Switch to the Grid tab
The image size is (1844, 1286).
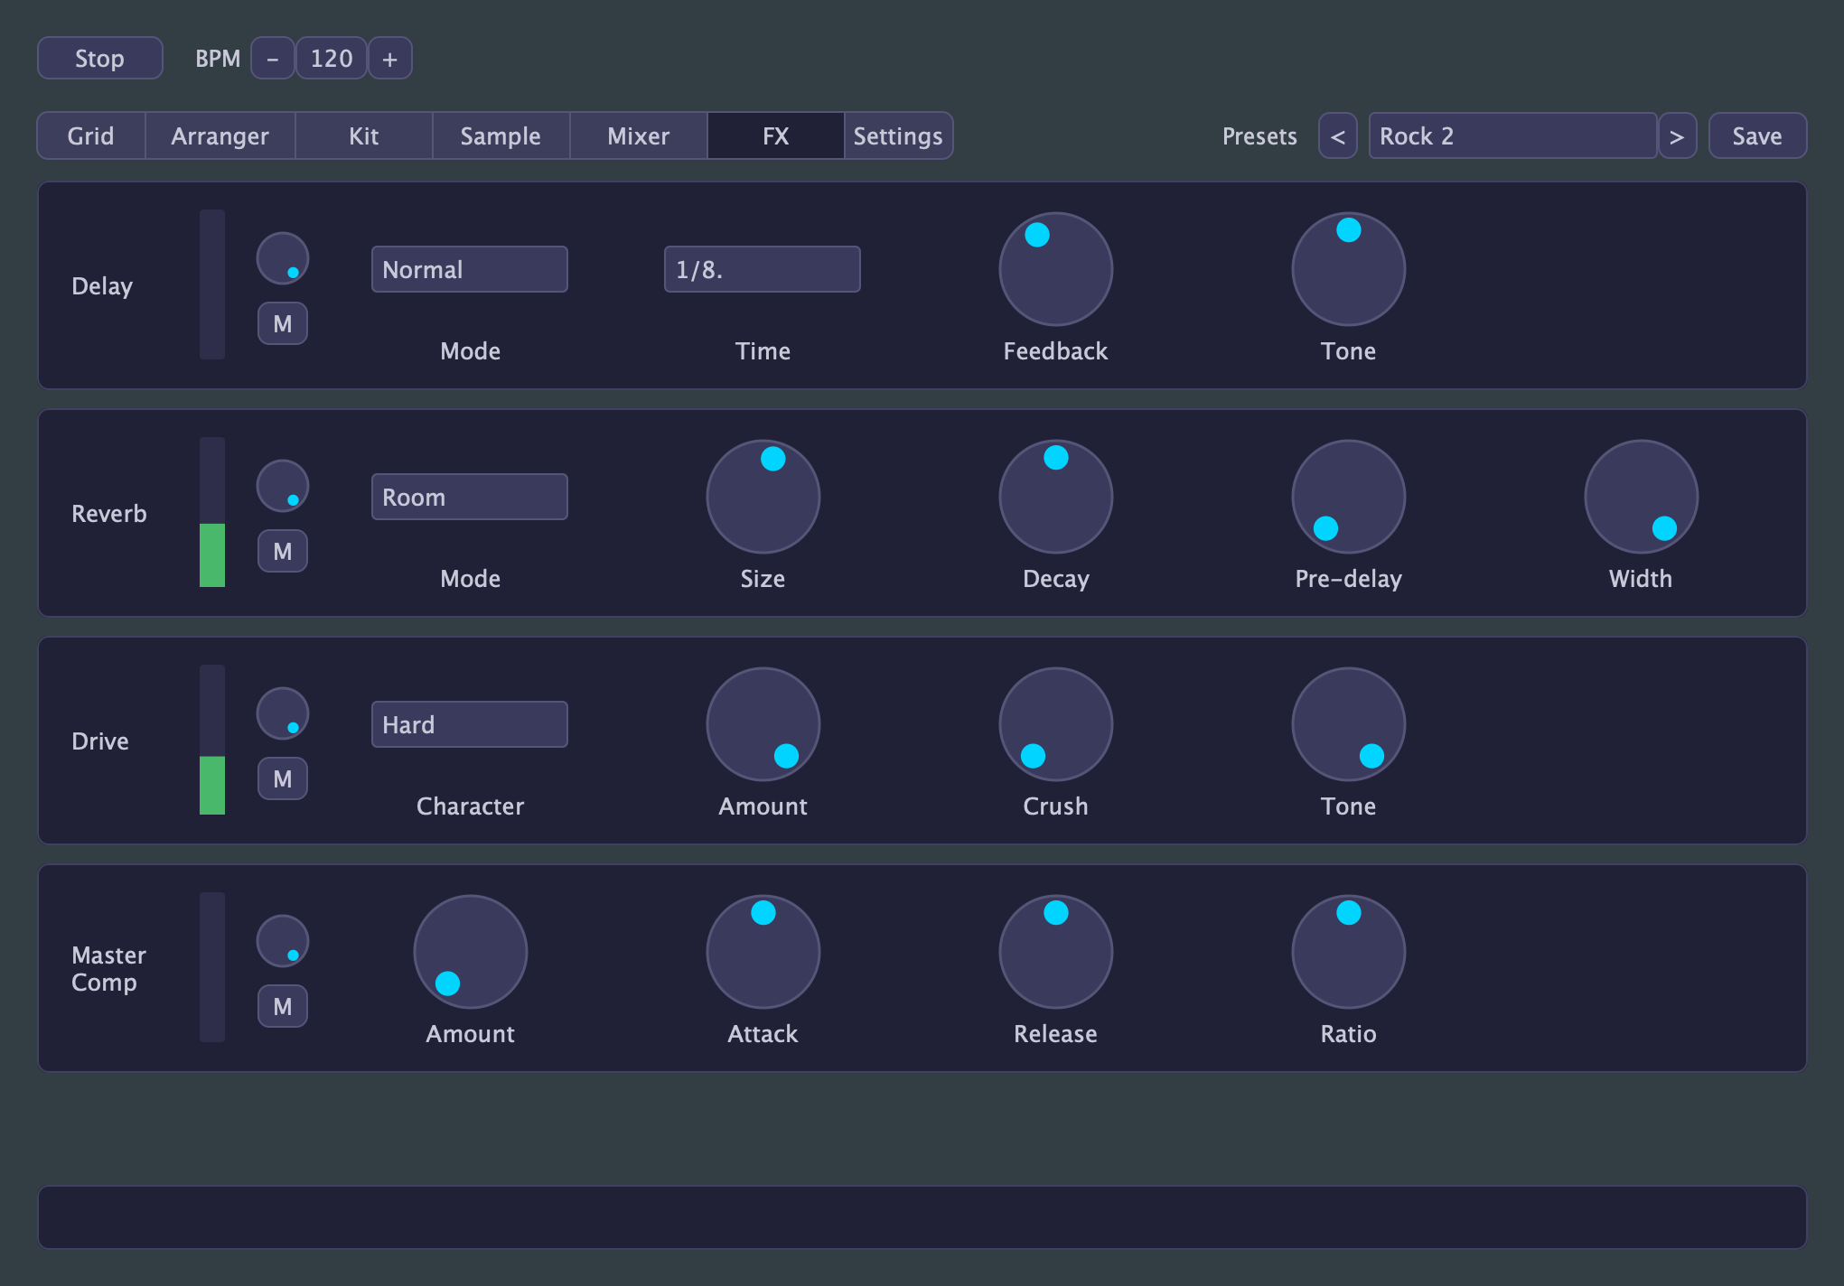(x=91, y=136)
